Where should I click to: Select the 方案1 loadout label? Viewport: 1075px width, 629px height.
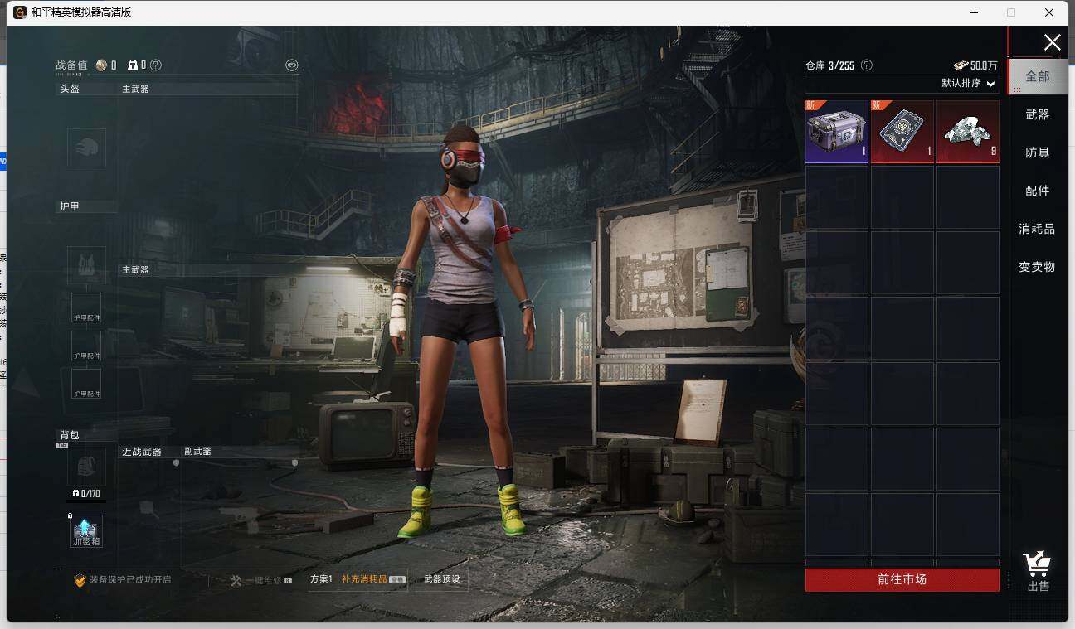click(x=321, y=579)
